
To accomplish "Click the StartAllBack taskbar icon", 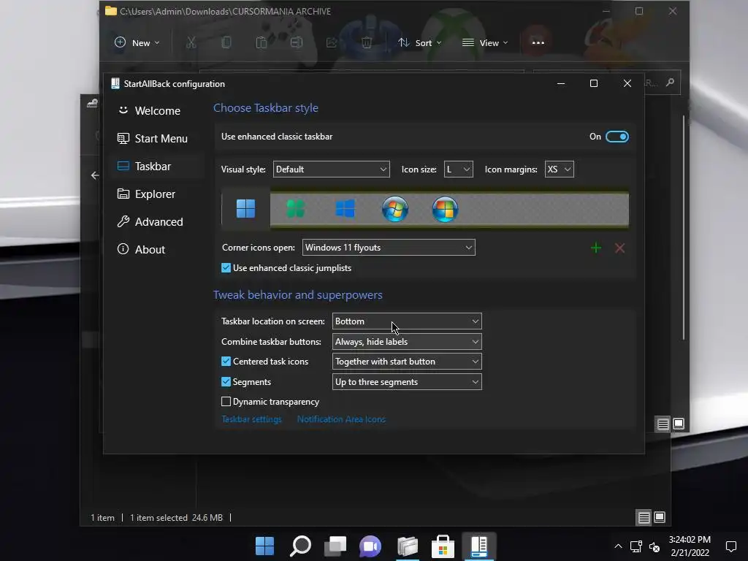I will click(479, 546).
